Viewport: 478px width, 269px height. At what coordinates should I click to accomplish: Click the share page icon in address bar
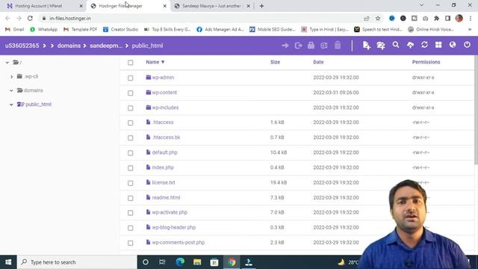coord(367,18)
